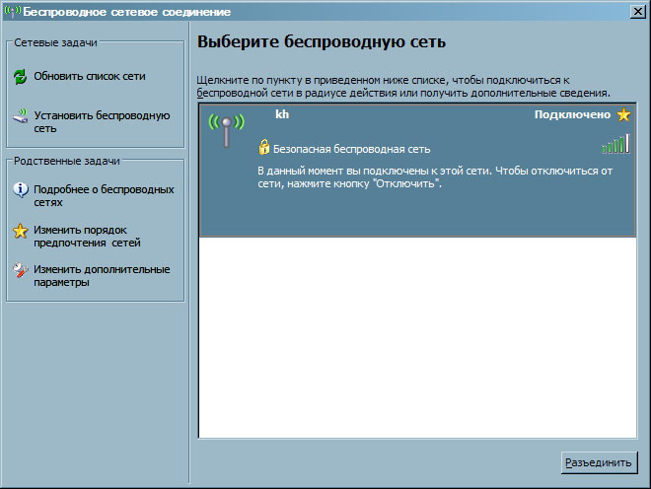Click the gold star beside "Подключено"
The height and width of the screenshot is (489, 651).
623,115
